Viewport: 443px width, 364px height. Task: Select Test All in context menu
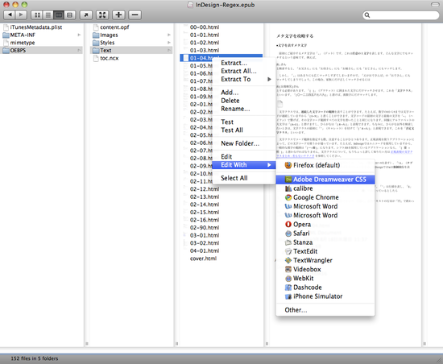pyautogui.click(x=232, y=130)
